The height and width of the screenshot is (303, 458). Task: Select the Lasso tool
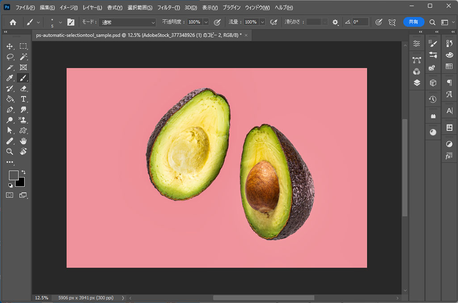pos(10,57)
